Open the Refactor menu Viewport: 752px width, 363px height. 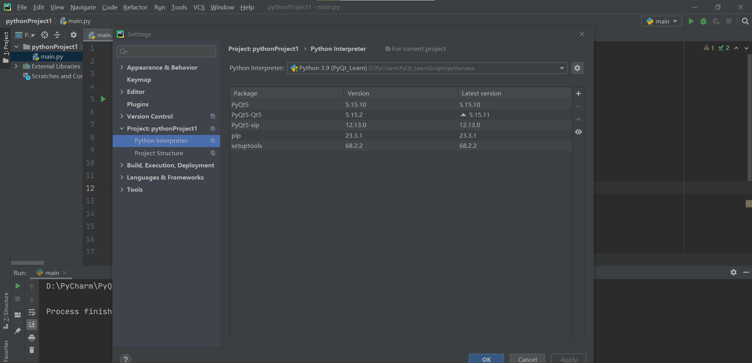point(135,7)
